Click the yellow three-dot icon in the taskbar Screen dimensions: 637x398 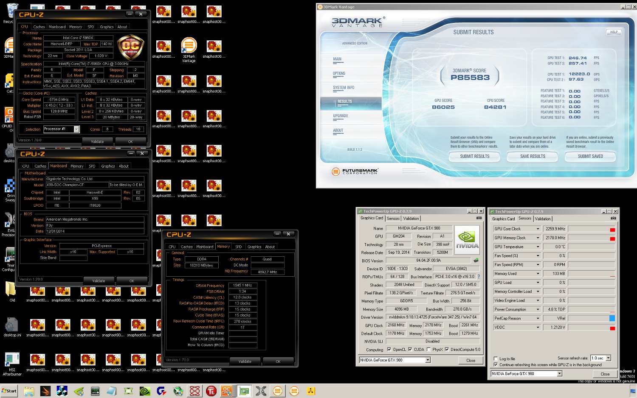pyautogui.click(x=311, y=391)
